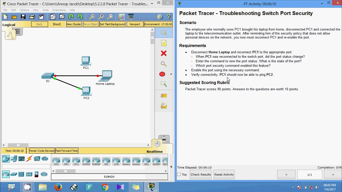
Task: Open the File menu
Action: pyautogui.click(x=5, y=10)
